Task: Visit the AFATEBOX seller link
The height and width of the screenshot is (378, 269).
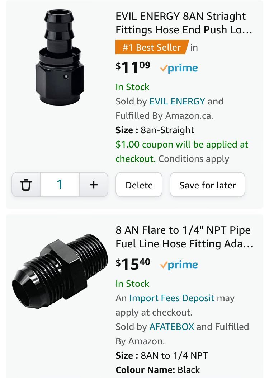Action: 171,327
